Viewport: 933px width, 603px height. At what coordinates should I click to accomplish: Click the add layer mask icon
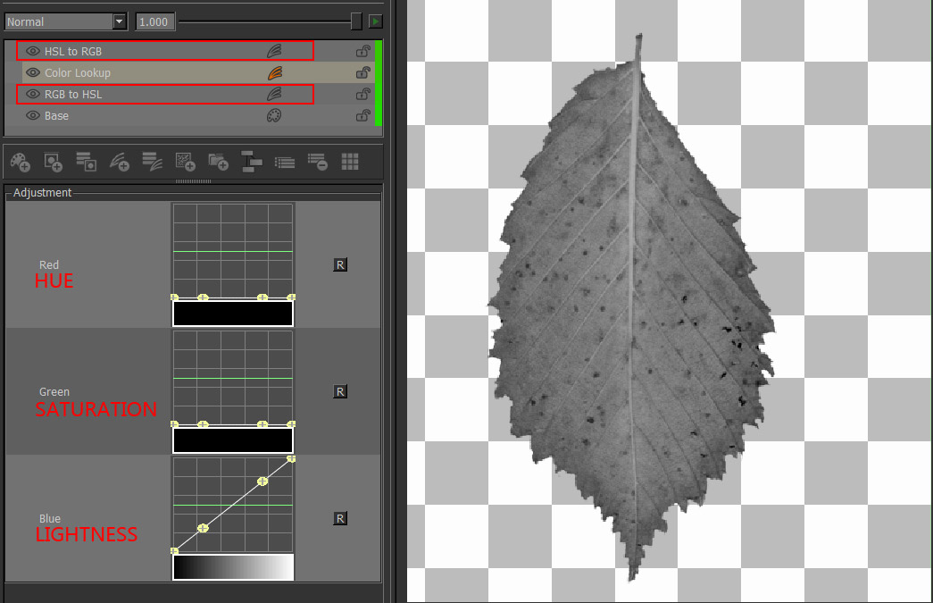point(53,162)
